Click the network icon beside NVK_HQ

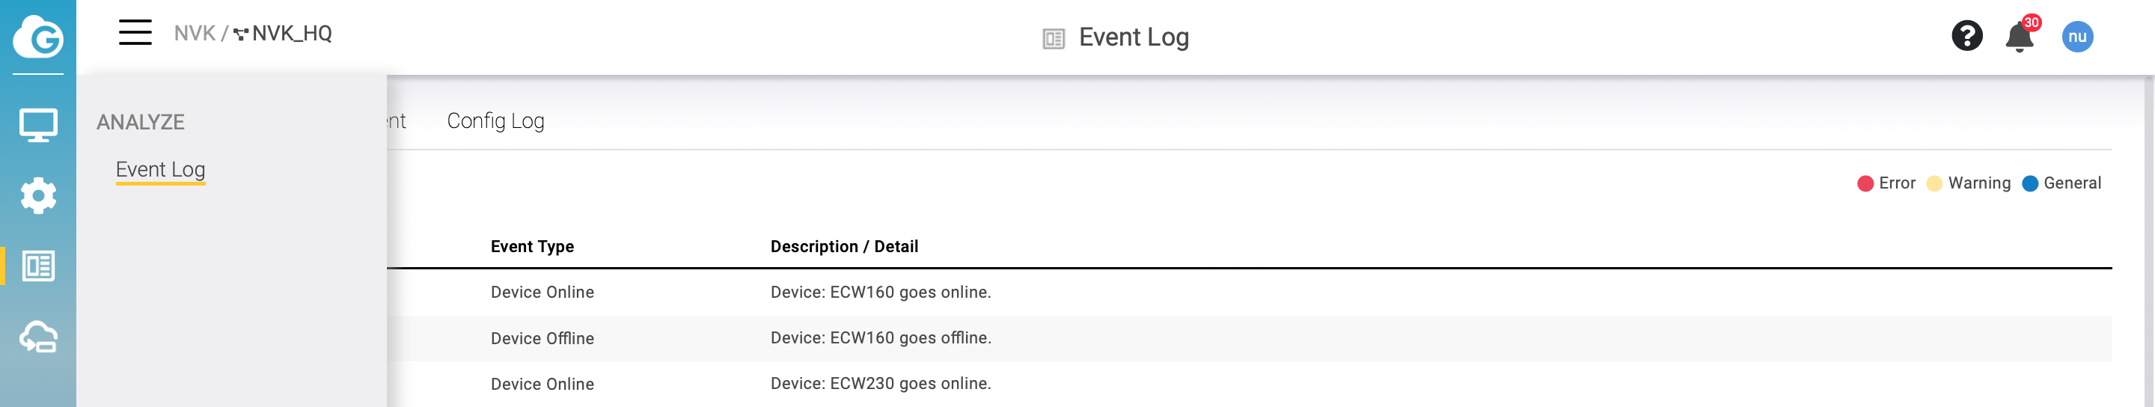pos(241,34)
